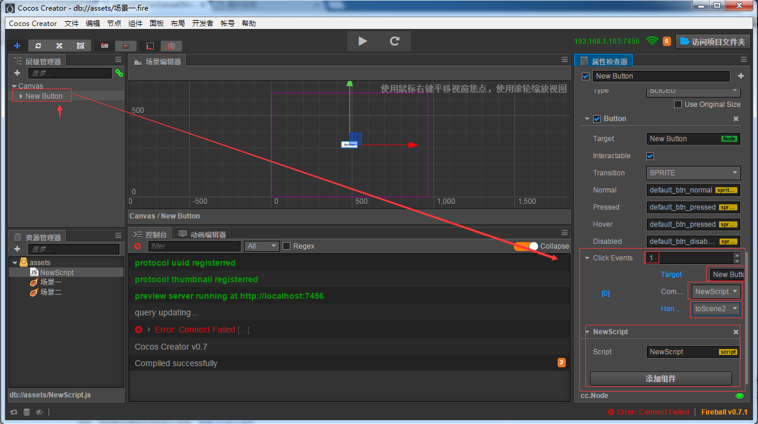Open the 开发者 menu
This screenshot has width=758, height=424.
pyautogui.click(x=203, y=24)
